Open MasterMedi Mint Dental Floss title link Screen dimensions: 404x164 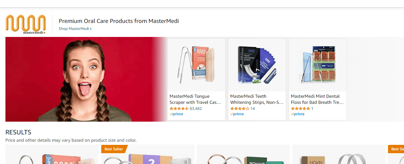click(317, 99)
